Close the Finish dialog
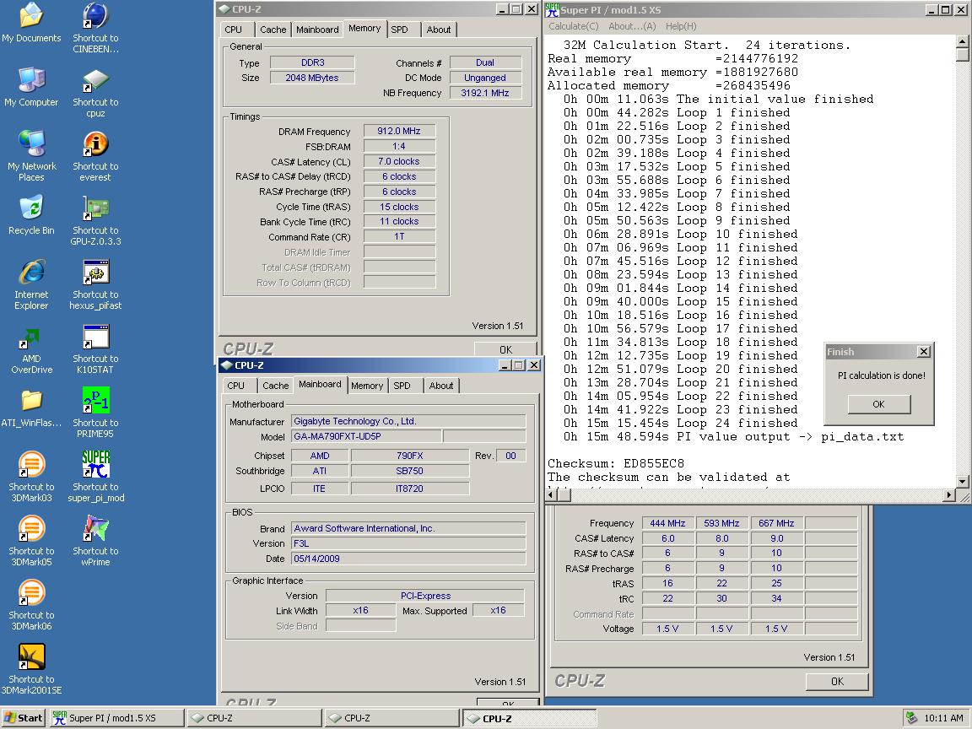 click(924, 352)
